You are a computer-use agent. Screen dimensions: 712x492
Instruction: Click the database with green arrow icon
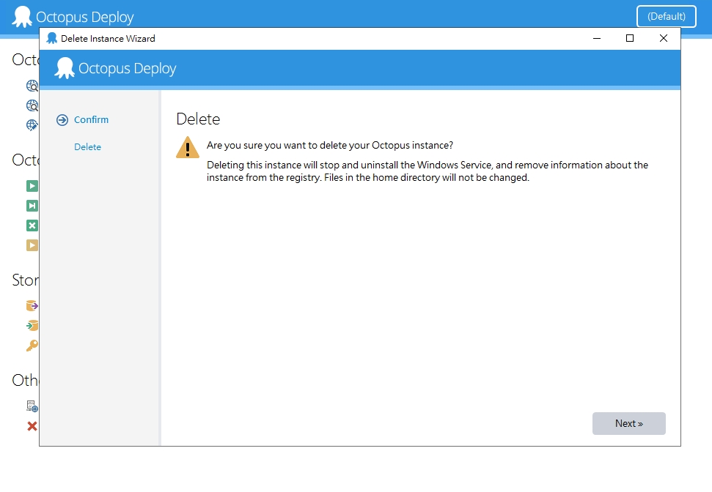click(x=32, y=325)
